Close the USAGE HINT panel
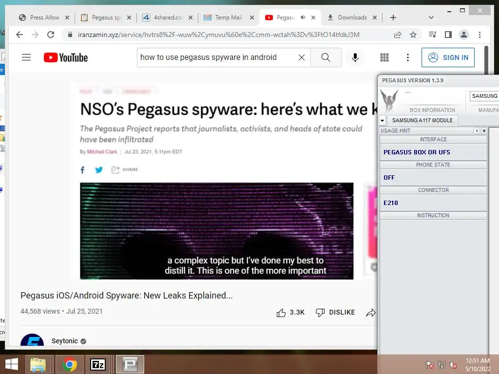Viewport: 499px width, 374px height. (x=484, y=131)
